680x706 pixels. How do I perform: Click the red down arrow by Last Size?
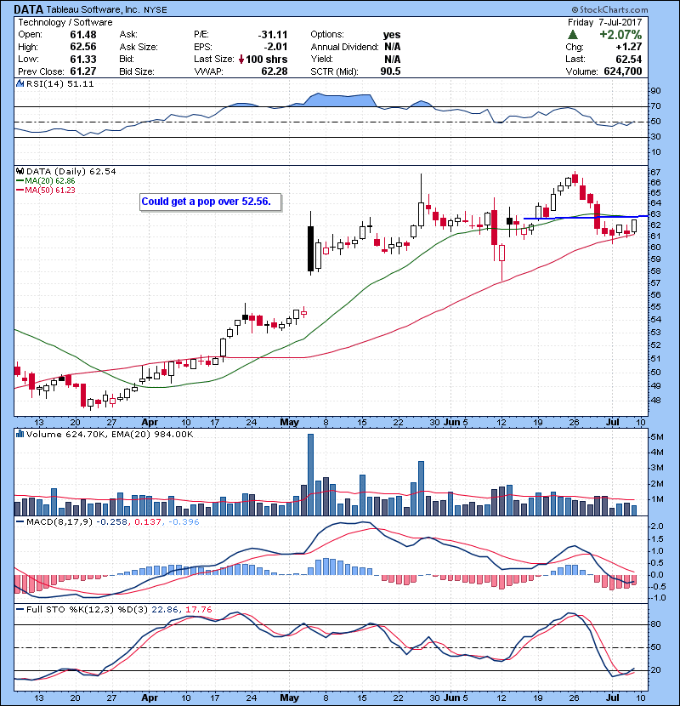[241, 60]
